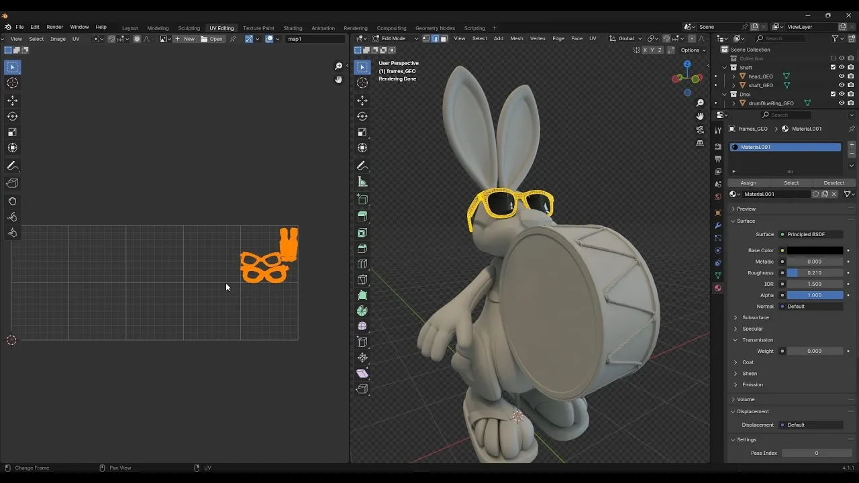Open the 3D viewport Mesh menu
The width and height of the screenshot is (859, 483).
[517, 38]
